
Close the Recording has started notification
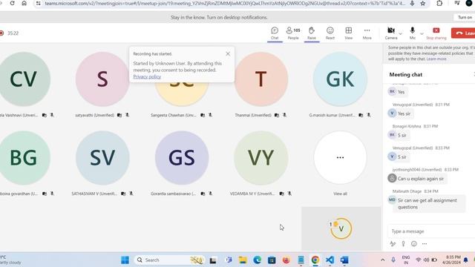tap(228, 54)
